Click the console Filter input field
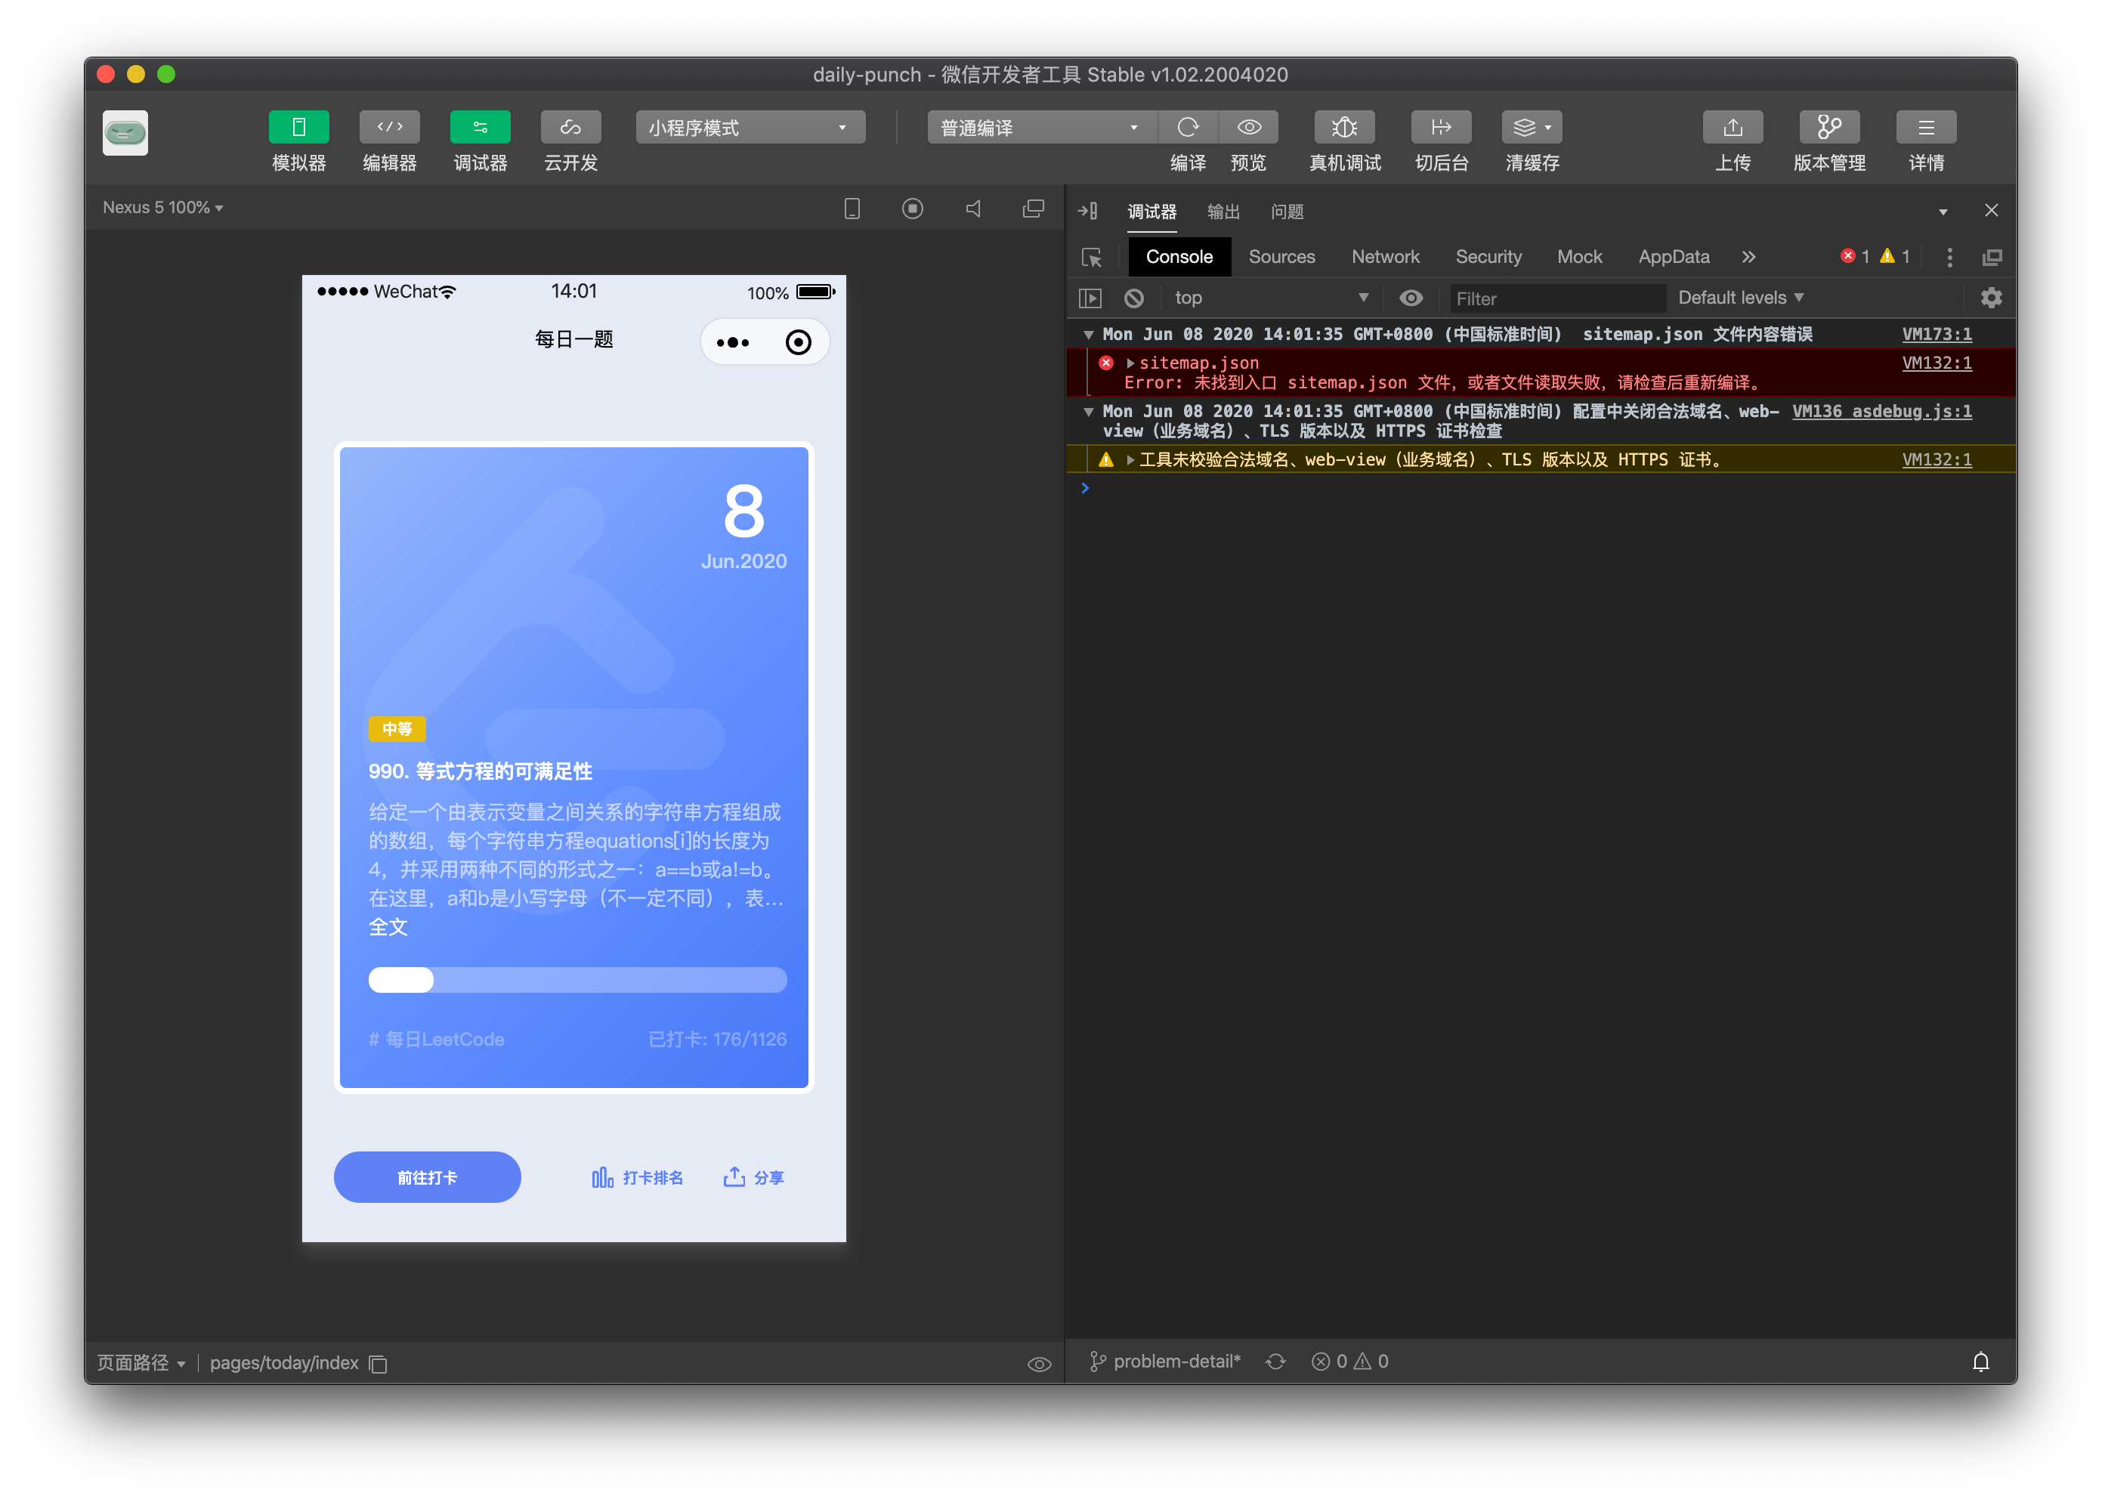Viewport: 2102px width, 1496px height. point(1555,298)
